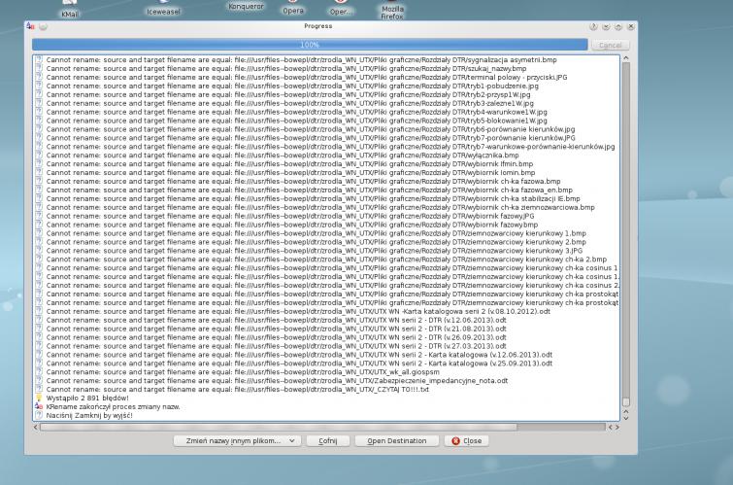
Task: Launch Konqueror from desktop
Action: click(x=245, y=6)
